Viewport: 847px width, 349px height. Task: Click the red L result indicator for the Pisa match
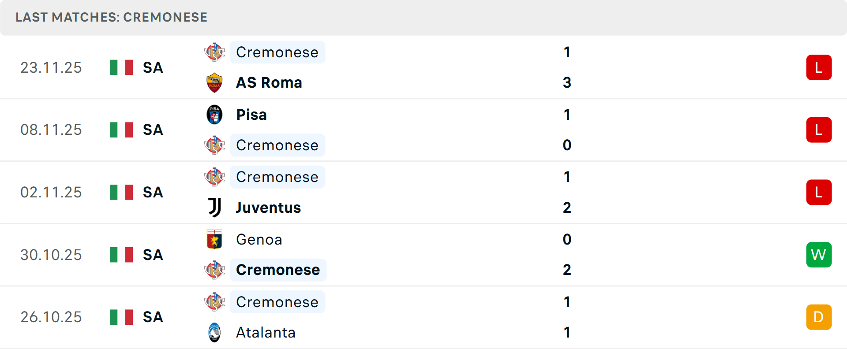pyautogui.click(x=819, y=130)
